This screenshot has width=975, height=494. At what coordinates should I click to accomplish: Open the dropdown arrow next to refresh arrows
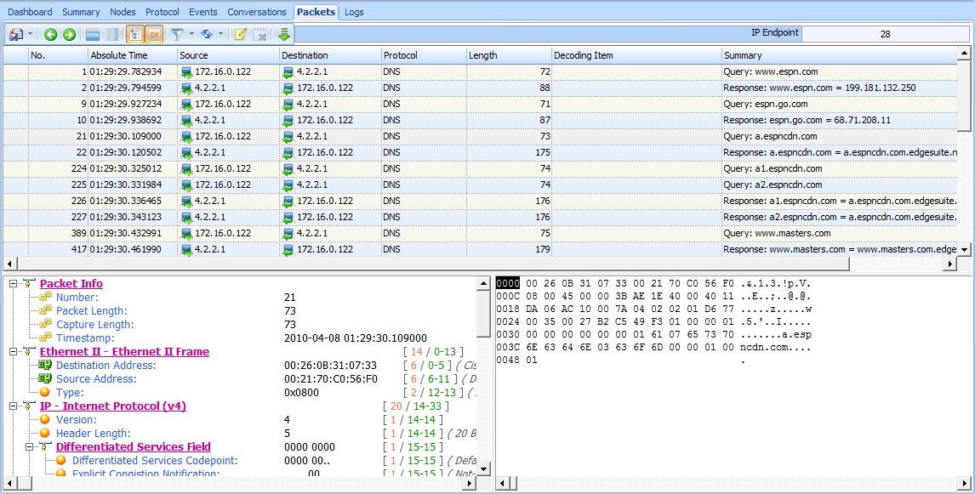[220, 35]
